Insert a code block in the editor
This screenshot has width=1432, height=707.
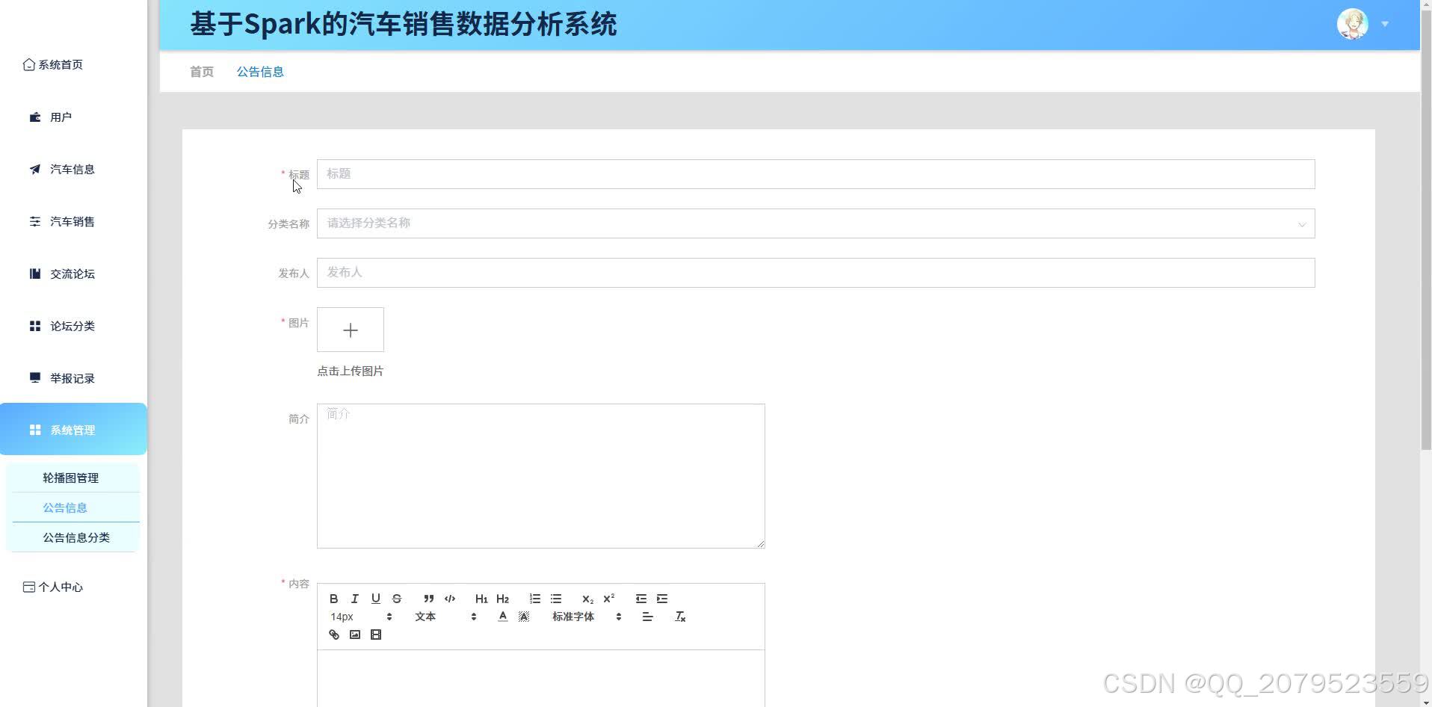(450, 599)
